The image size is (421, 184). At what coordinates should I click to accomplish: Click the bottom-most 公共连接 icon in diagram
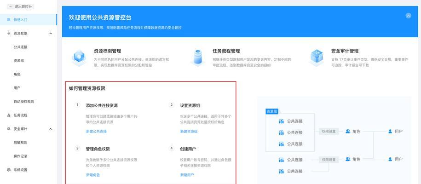281,171
